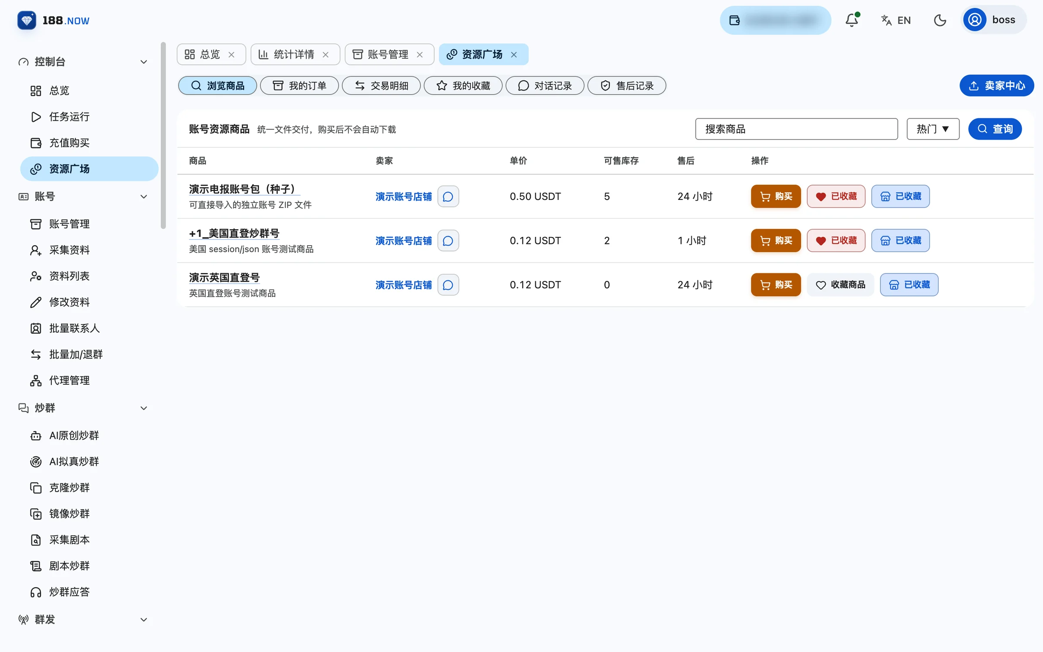Toggle dark mode moon icon
This screenshot has width=1043, height=652.
click(x=940, y=20)
